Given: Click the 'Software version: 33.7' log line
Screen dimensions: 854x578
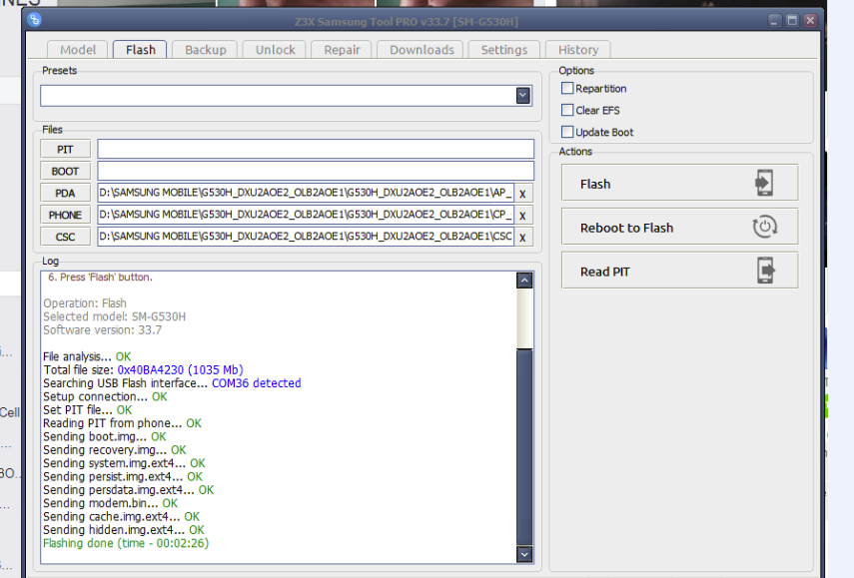Looking at the screenshot, I should (x=103, y=330).
